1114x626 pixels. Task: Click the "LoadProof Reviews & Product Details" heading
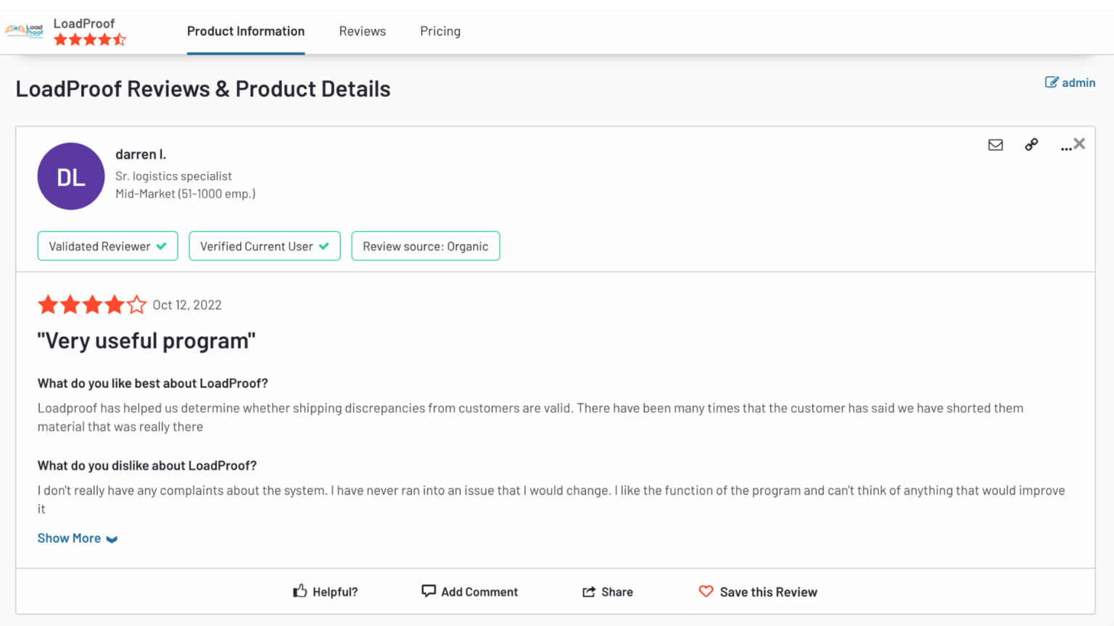(x=203, y=88)
